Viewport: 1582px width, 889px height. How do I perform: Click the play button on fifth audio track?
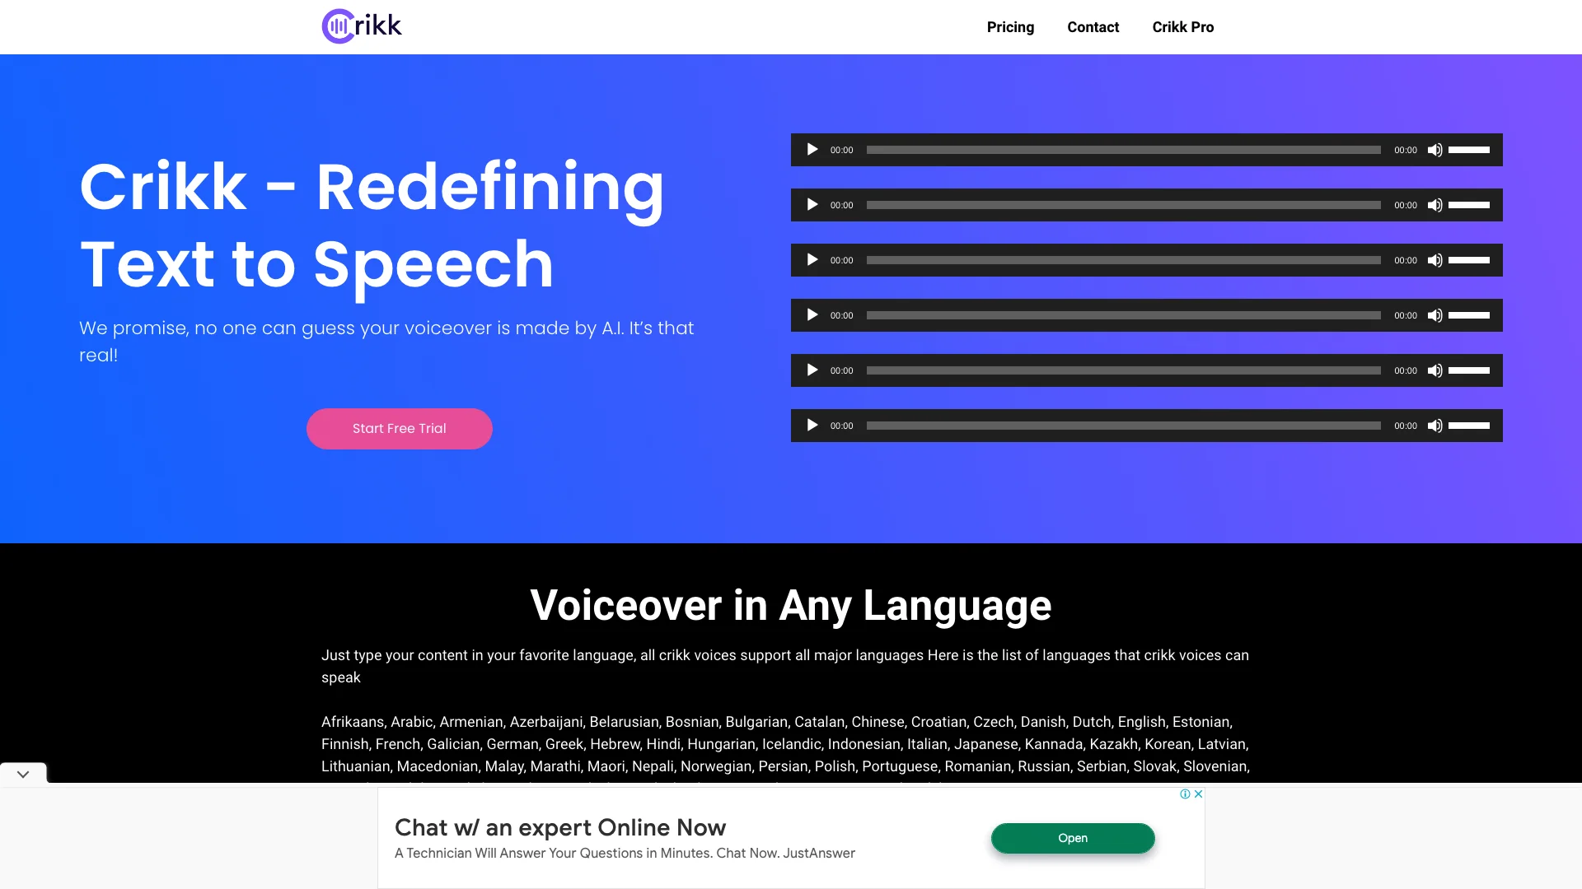click(x=812, y=370)
